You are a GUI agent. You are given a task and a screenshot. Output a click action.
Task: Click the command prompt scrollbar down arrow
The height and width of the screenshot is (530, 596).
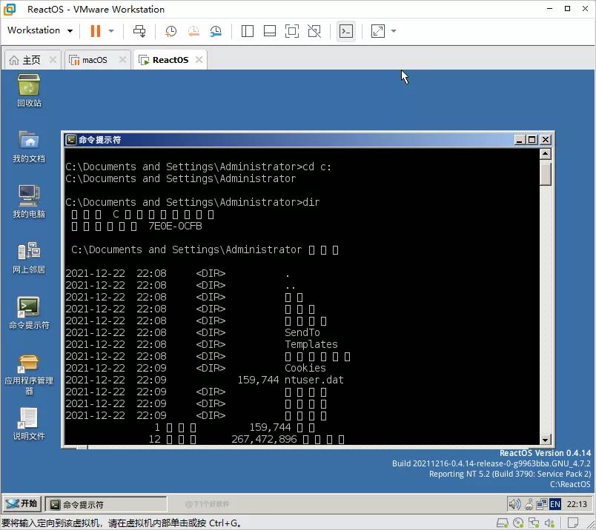coord(545,440)
